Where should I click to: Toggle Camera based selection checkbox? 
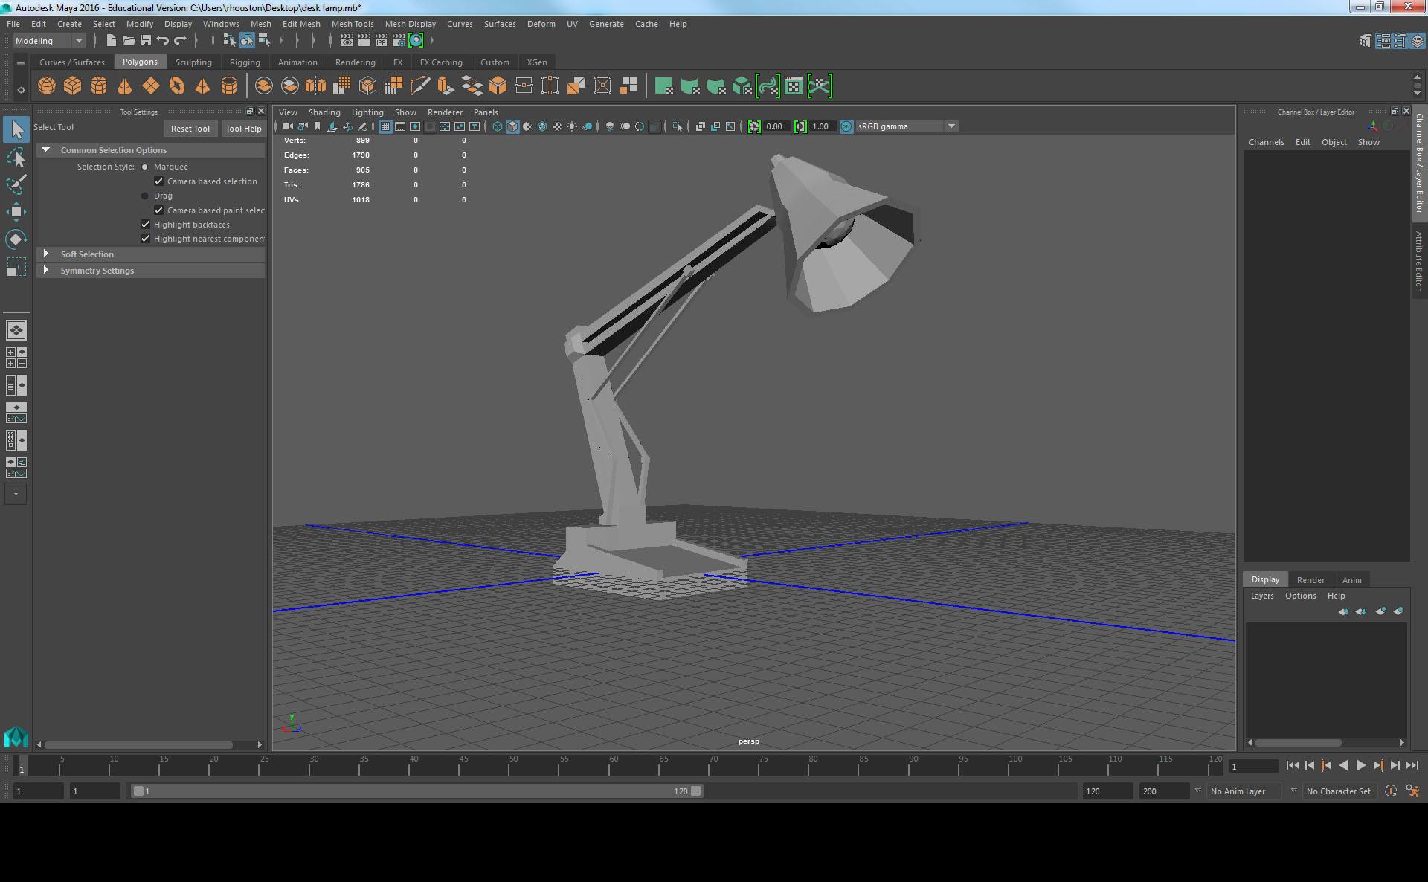coord(159,181)
